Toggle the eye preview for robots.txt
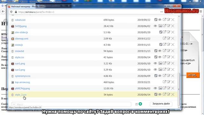 click(x=160, y=20)
